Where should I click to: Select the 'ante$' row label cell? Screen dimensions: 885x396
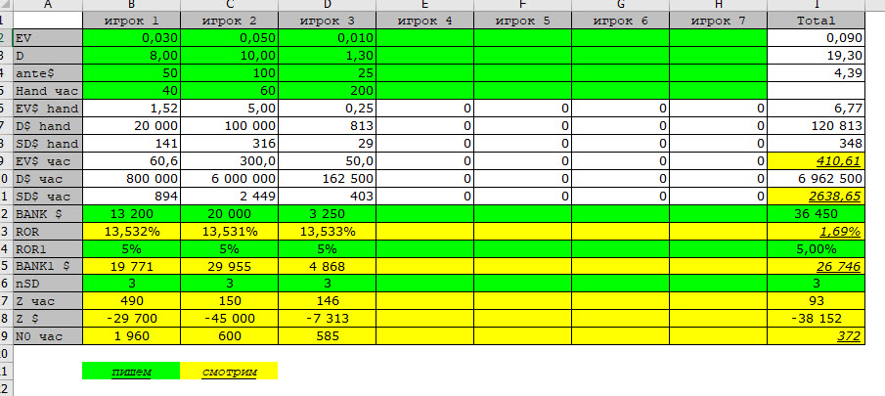click(x=47, y=72)
